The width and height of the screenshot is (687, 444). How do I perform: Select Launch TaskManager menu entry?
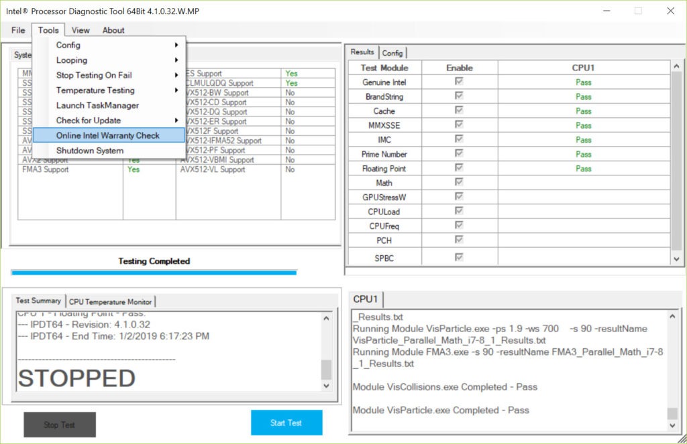pos(109,105)
